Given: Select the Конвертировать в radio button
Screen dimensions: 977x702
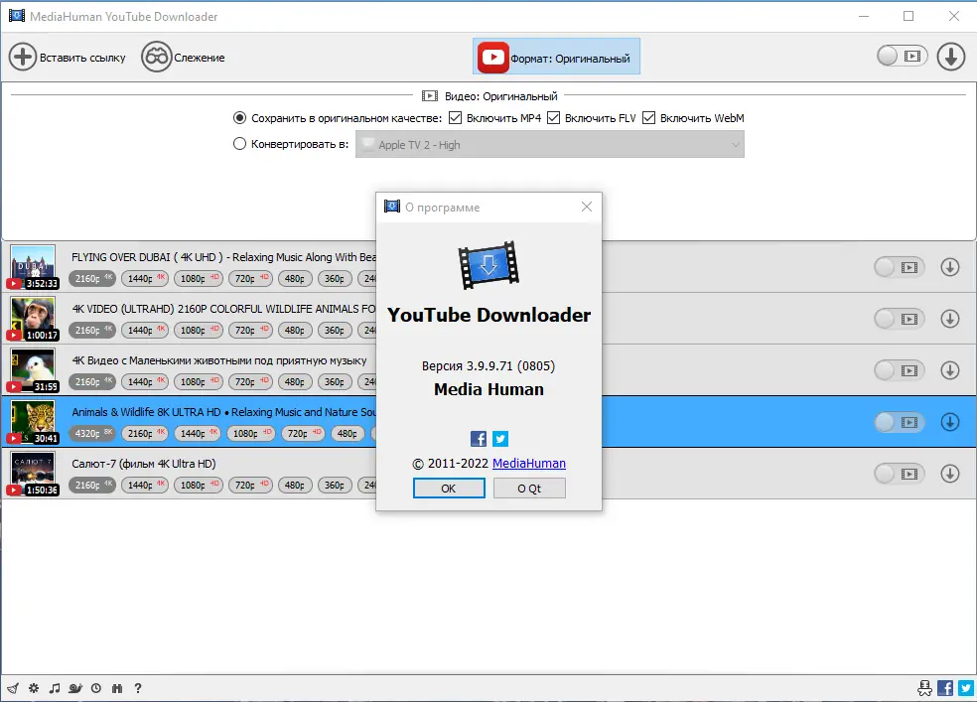Looking at the screenshot, I should click(x=239, y=143).
